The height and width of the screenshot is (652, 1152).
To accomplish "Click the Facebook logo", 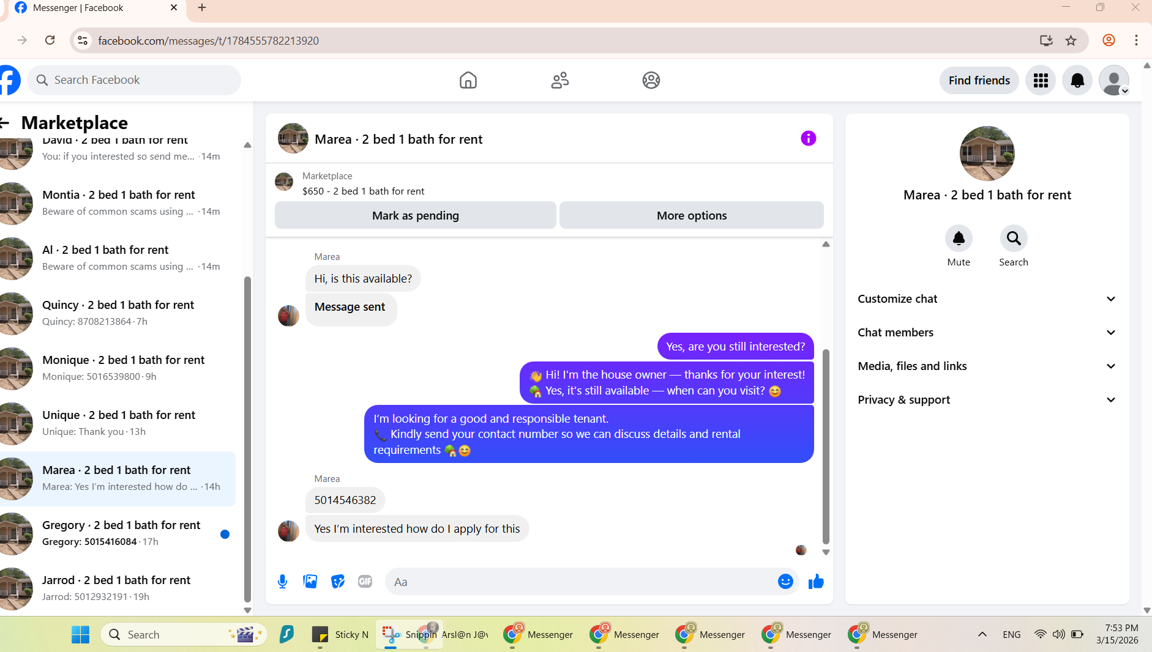I will coord(9,80).
